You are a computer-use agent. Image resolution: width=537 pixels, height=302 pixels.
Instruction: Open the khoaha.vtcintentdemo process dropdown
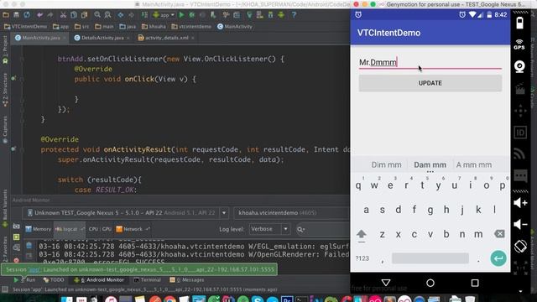[291, 213]
